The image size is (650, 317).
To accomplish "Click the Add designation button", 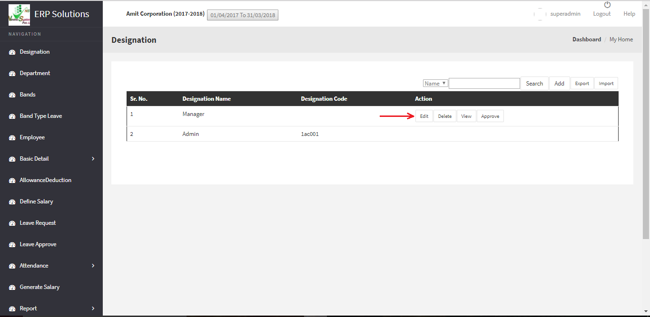I will point(559,84).
